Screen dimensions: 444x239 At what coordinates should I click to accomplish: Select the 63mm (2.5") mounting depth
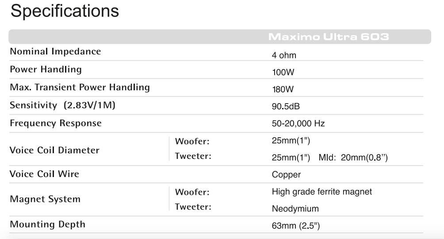295,226
